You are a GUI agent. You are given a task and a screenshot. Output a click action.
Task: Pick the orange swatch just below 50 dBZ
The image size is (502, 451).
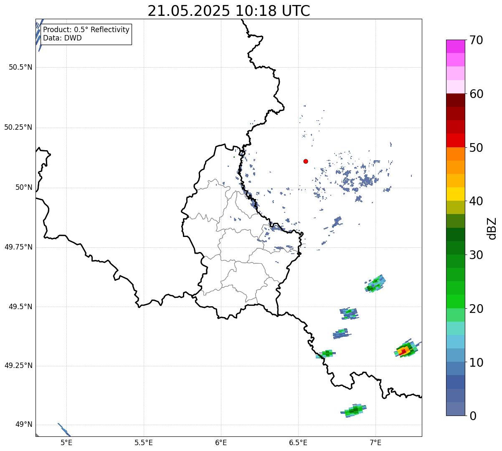[456, 154]
